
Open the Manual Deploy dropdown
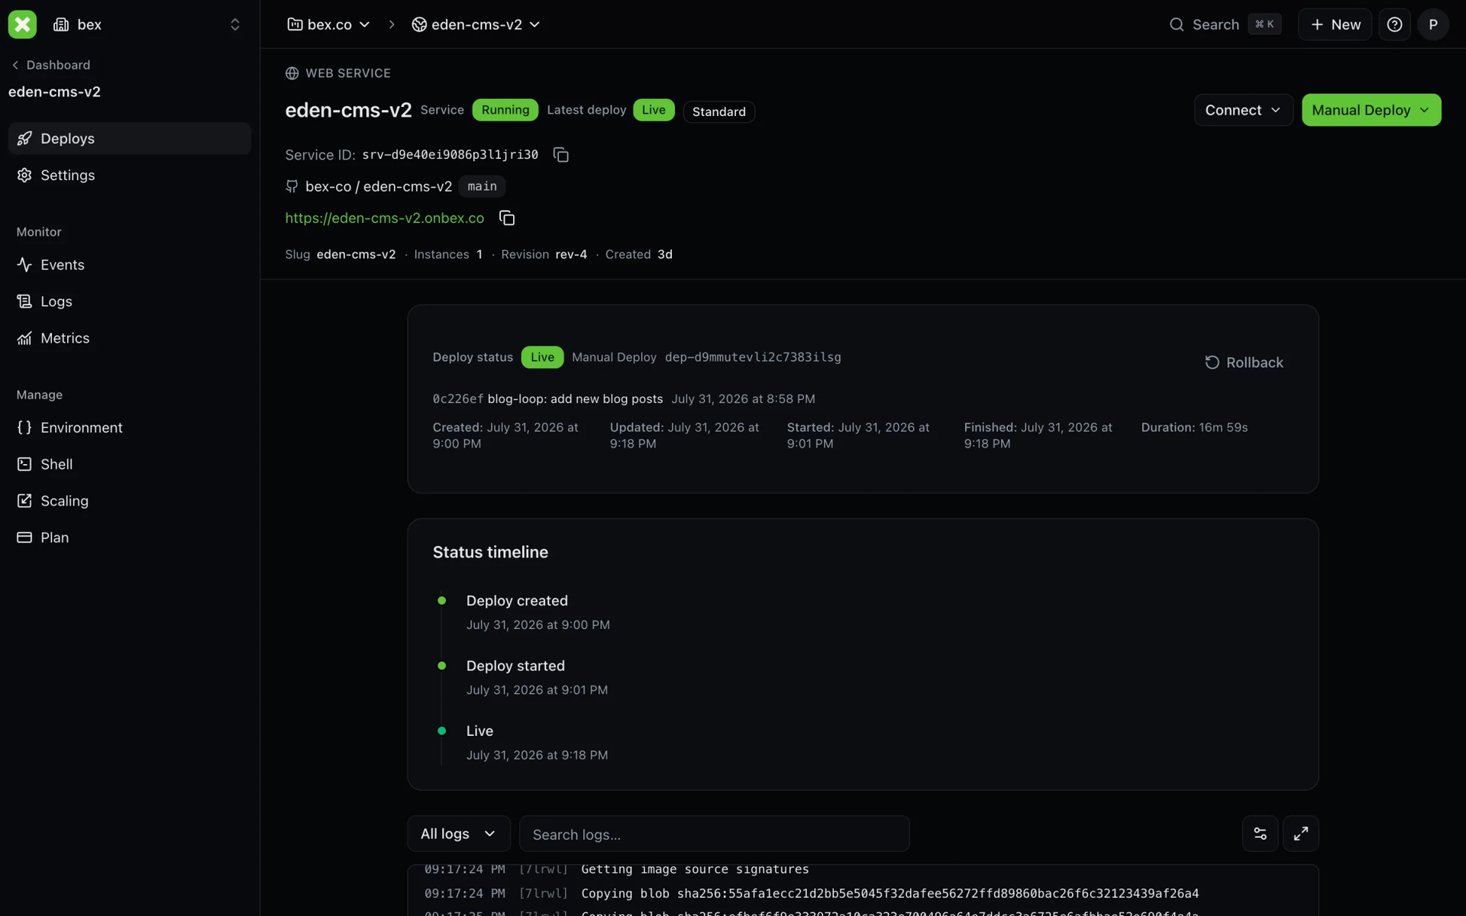coord(1371,110)
